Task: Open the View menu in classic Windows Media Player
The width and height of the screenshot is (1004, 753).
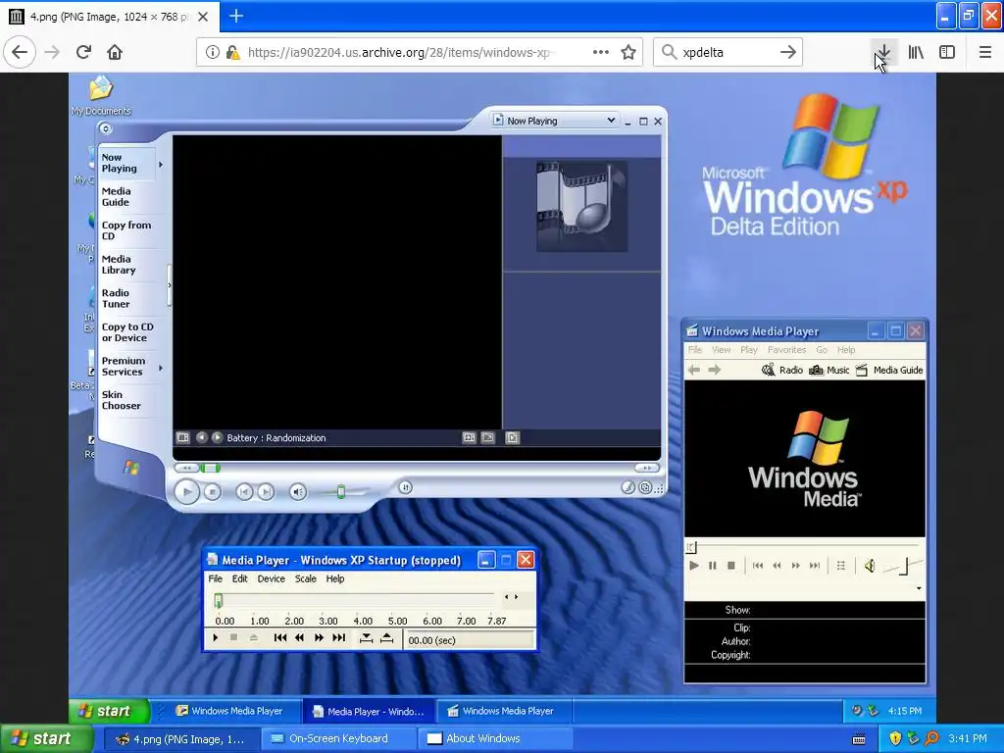Action: click(721, 350)
